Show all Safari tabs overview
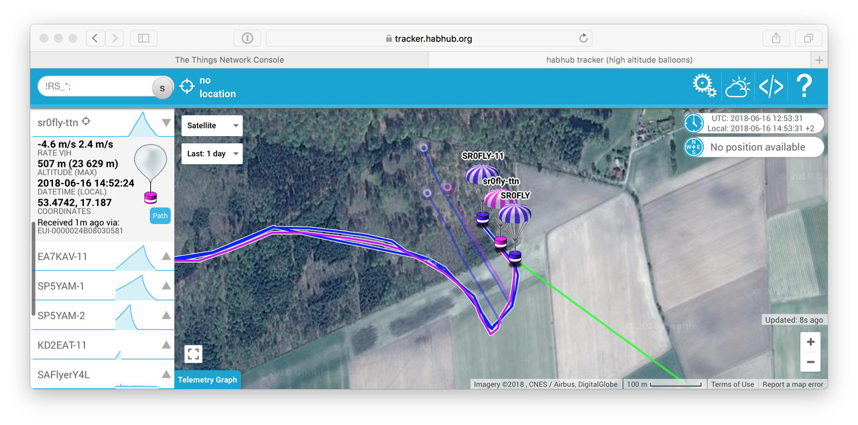858x425 pixels. [x=808, y=38]
